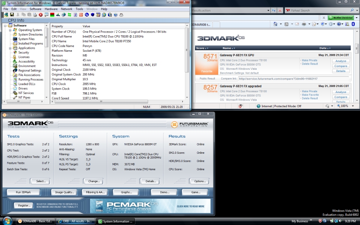Click the Yahoo search magnifier icon
This screenshot has width=360, height=225.
[x=352, y=10]
